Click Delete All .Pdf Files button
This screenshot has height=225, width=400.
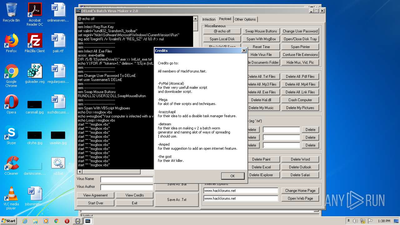click(300, 77)
